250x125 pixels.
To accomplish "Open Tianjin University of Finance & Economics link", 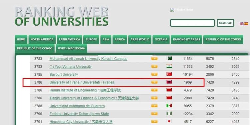I will coord(94,98).
